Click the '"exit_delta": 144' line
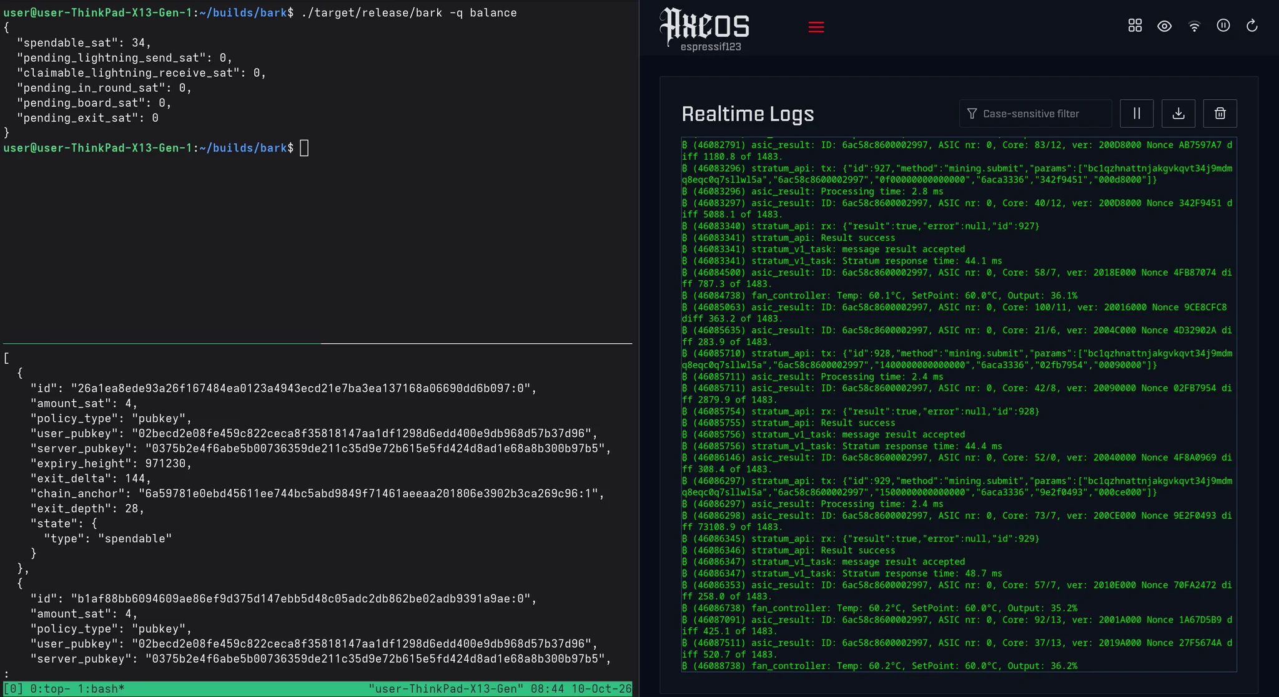Viewport: 1279px width, 697px height. coord(91,479)
